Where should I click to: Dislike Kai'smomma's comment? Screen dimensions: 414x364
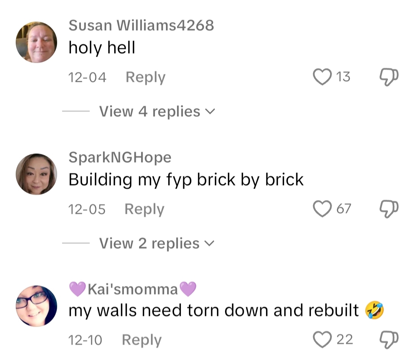click(x=389, y=340)
